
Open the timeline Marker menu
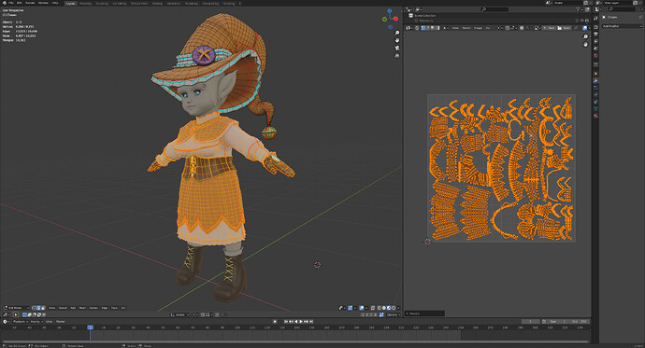coord(61,321)
